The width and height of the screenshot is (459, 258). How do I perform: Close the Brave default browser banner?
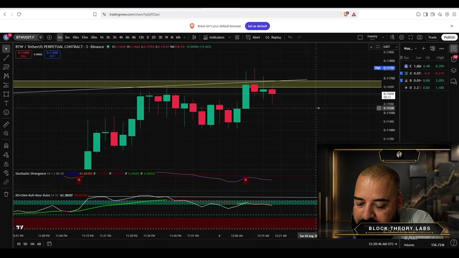coord(452,26)
